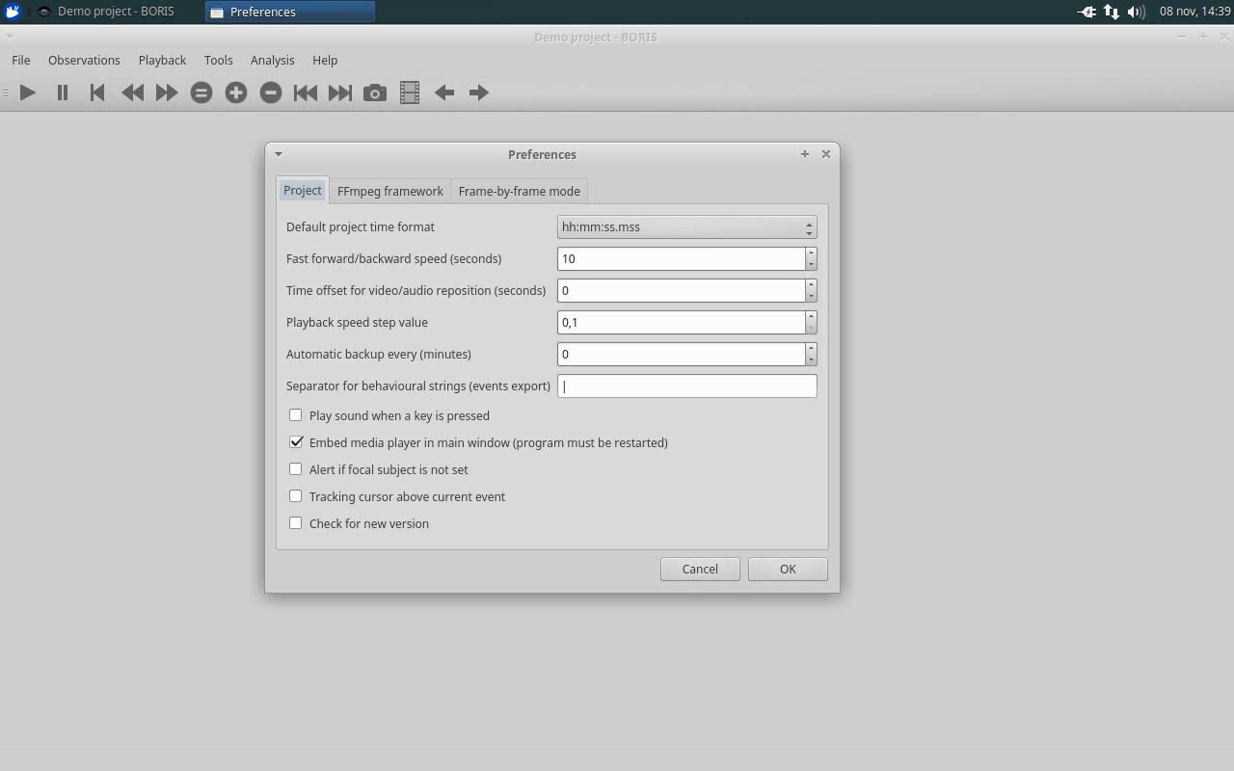Open the Observations menu
The image size is (1234, 771).
coord(84,60)
